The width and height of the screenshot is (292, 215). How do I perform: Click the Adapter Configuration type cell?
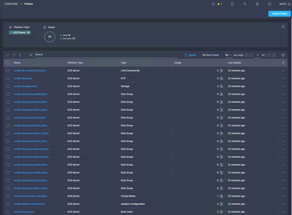133,204
